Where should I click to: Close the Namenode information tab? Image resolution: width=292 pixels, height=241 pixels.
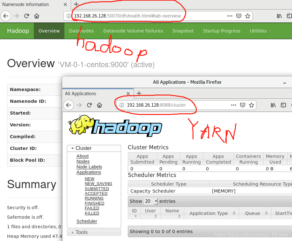65,4
